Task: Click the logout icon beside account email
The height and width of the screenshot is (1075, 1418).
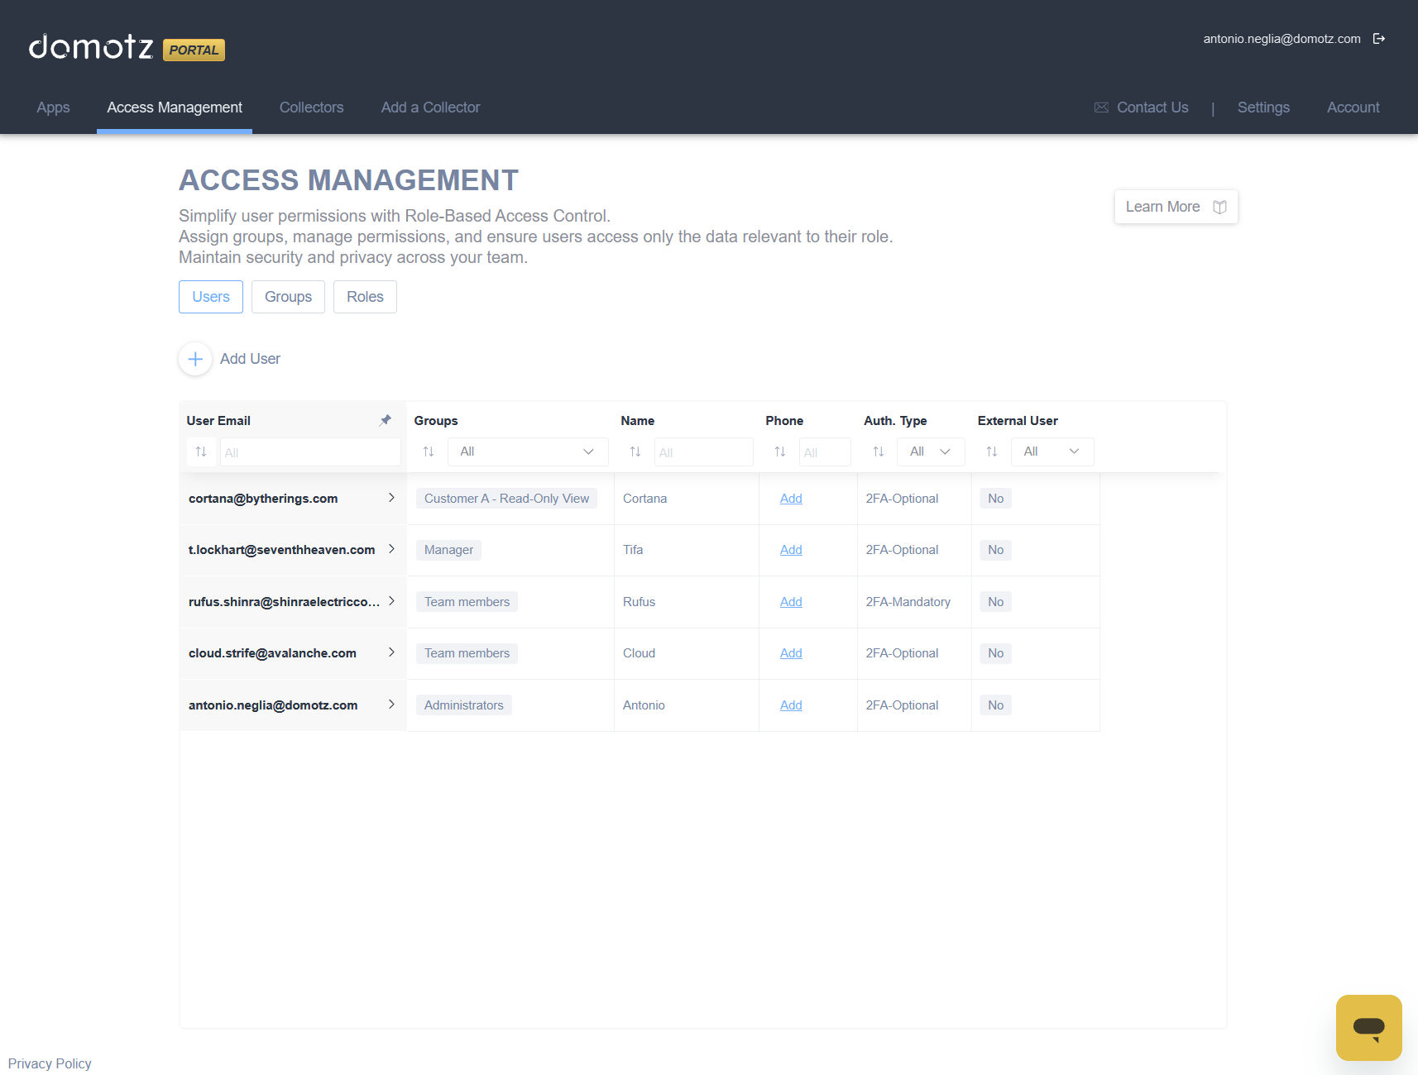Action: 1378,39
